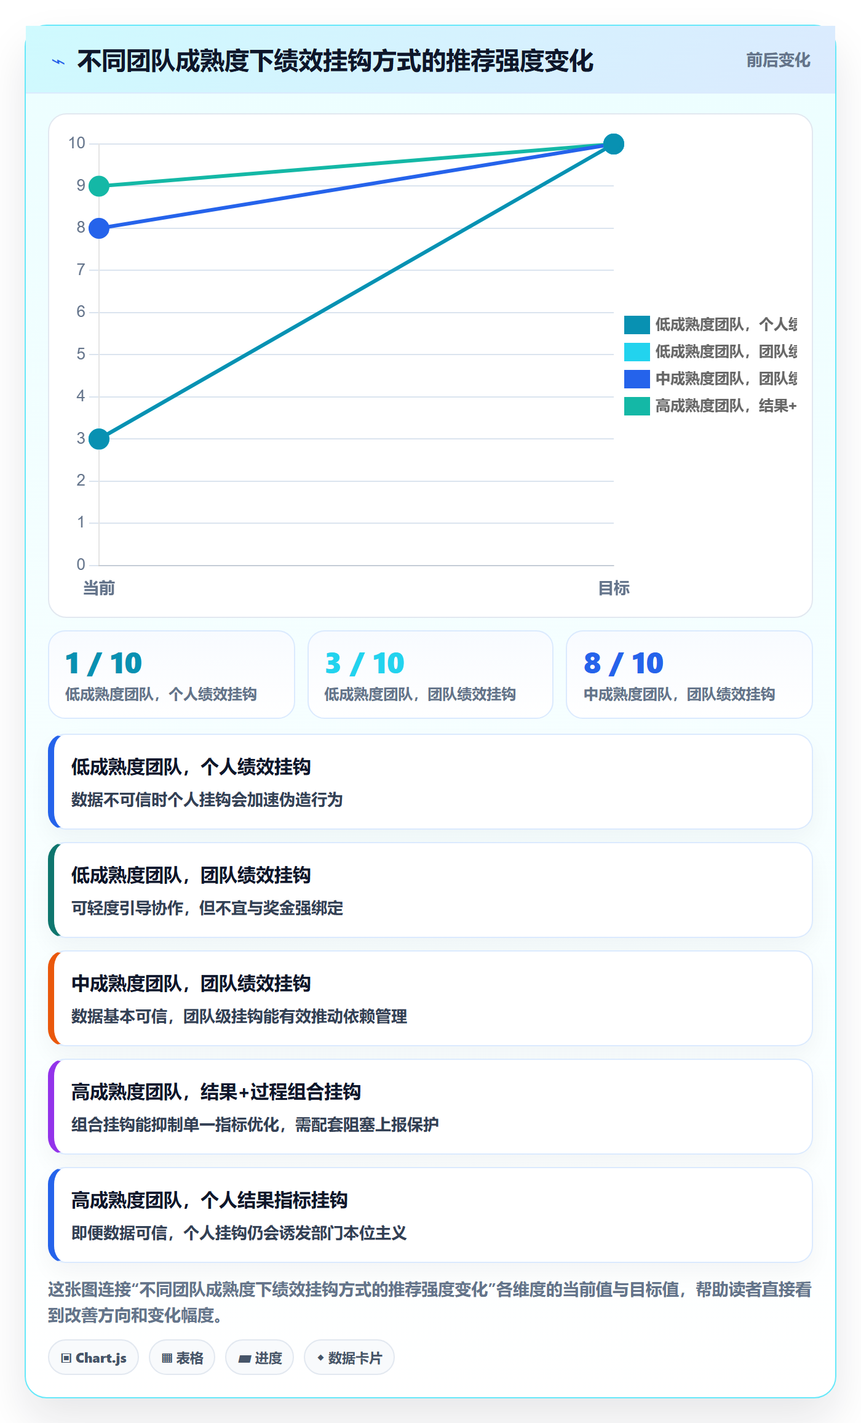
Task: Click the teal data point at value 3
Action: point(99,439)
